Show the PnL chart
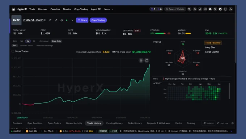This screenshot has width=246, height=139. point(14,46)
